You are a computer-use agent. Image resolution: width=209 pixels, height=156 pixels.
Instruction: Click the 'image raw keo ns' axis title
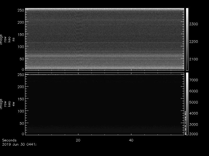(7, 40)
